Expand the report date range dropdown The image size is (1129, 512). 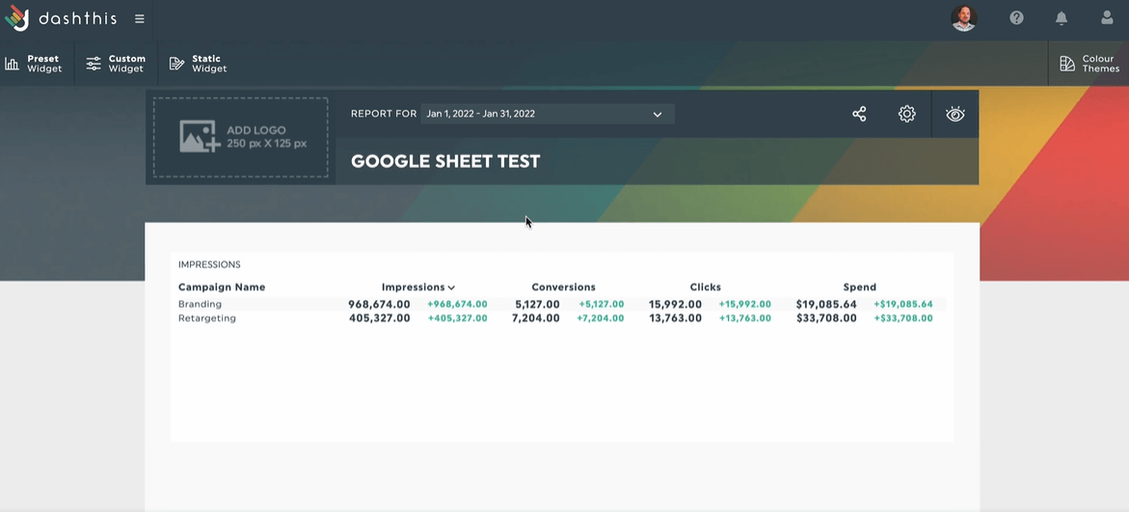[548, 114]
